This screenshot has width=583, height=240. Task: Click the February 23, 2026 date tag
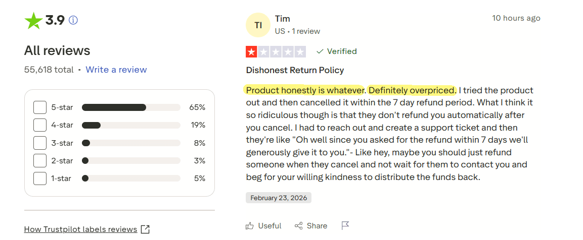279,198
